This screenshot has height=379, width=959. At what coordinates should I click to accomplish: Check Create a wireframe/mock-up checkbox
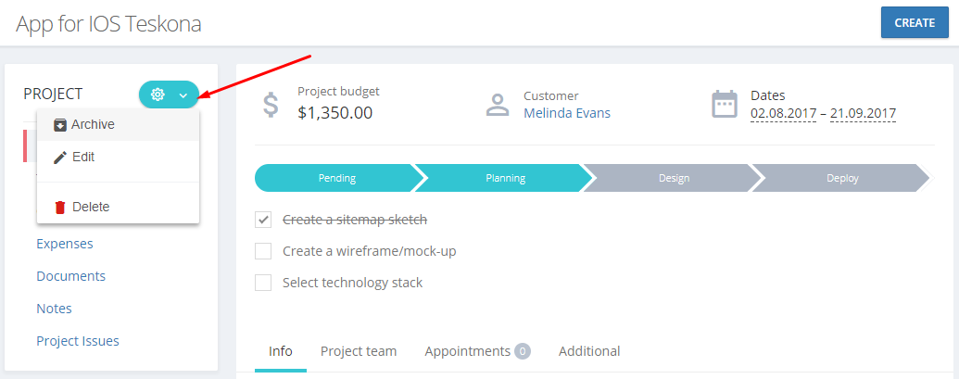coord(263,251)
